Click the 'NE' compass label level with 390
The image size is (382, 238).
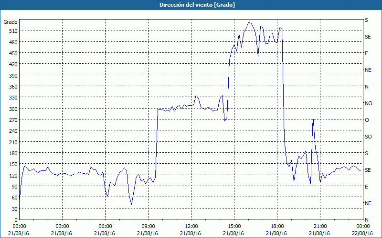click(x=368, y=70)
